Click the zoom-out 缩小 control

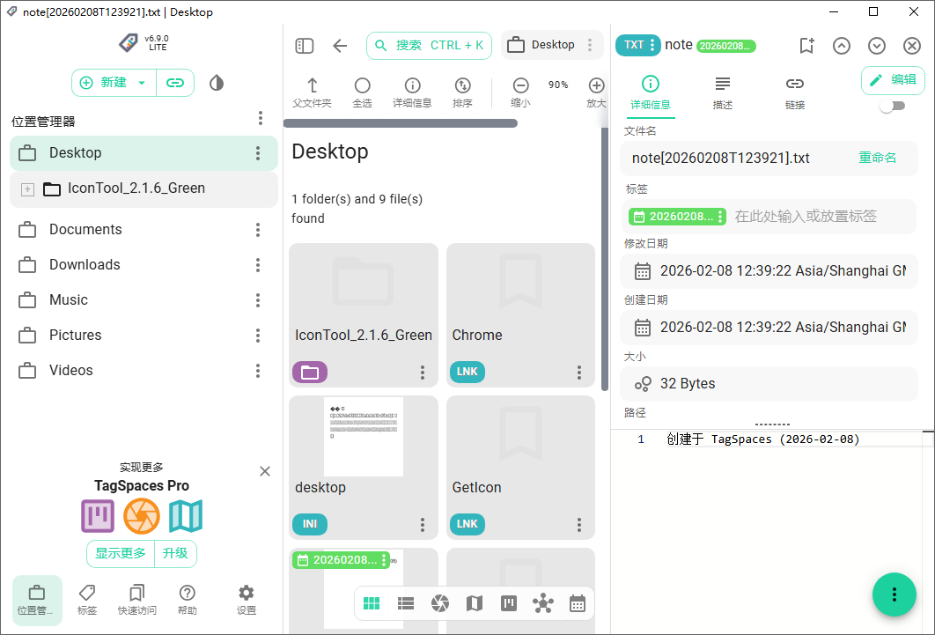(x=520, y=92)
